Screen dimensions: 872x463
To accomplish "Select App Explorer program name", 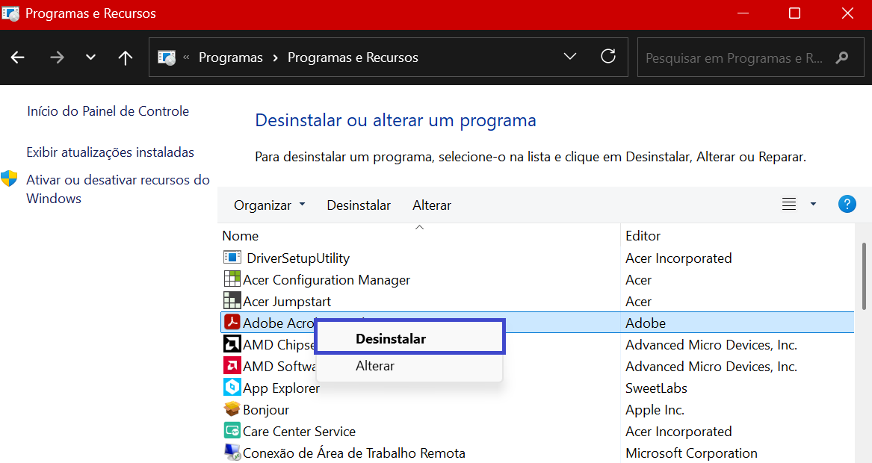I will click(x=282, y=388).
